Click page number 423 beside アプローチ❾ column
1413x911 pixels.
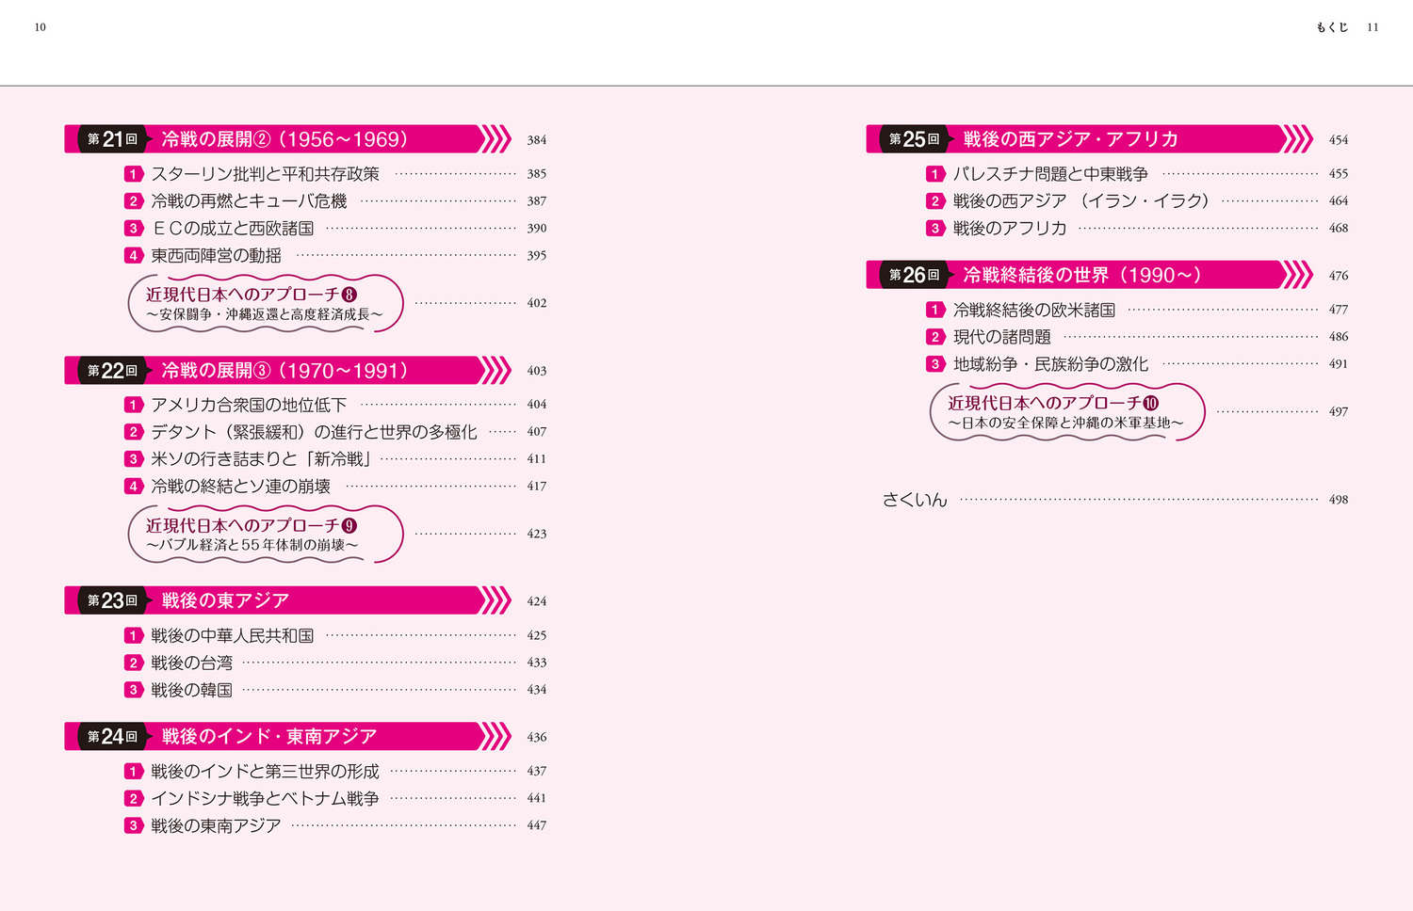click(x=537, y=534)
